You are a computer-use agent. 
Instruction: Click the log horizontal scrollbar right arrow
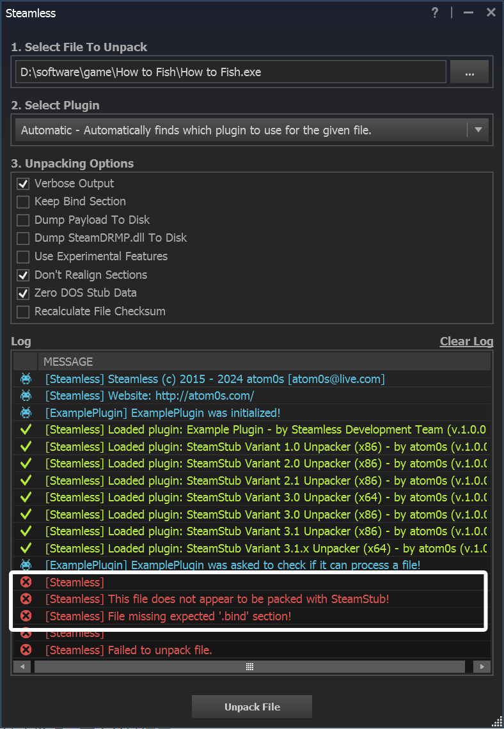(482, 667)
